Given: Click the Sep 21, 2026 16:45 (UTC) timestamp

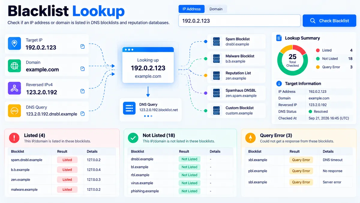Looking at the screenshot, I should coord(329,118).
